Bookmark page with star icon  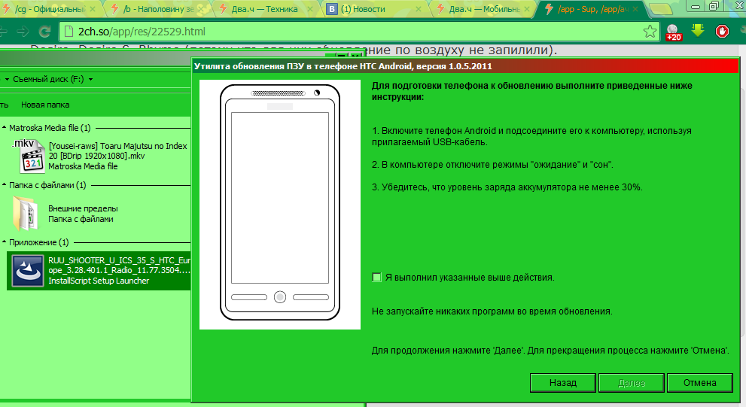point(650,32)
